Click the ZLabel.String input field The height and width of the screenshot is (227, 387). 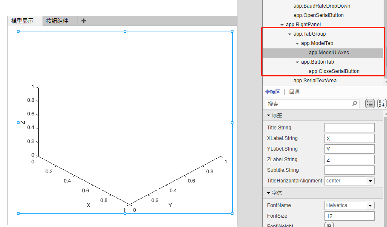[349, 160]
